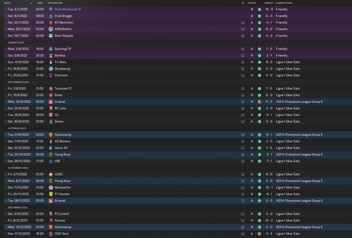This screenshot has height=238, width=352.
Task: Click the orange draw indicator for OGC Nice
Action: (259, 234)
